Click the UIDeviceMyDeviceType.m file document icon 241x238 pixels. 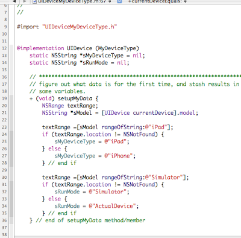pos(34,1)
